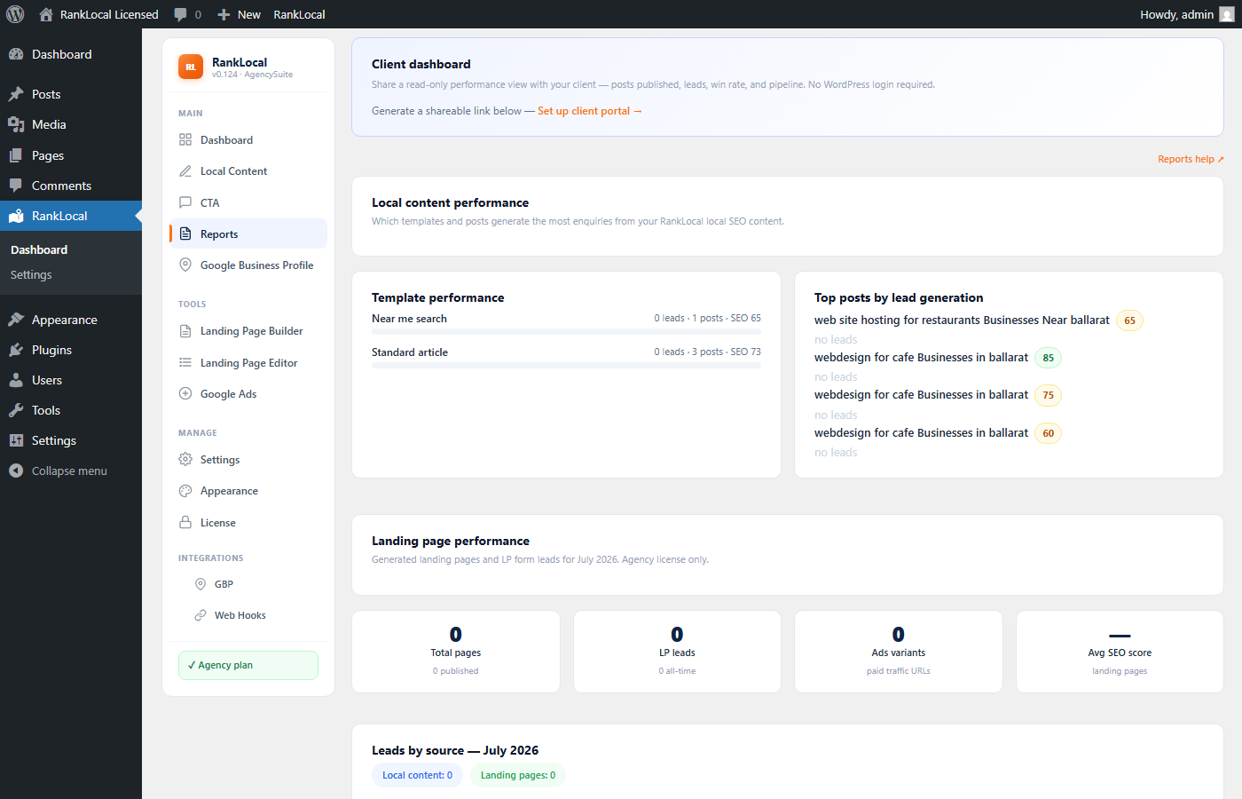This screenshot has width=1242, height=799.
Task: Click the SEO score 65 badge
Action: (1129, 320)
